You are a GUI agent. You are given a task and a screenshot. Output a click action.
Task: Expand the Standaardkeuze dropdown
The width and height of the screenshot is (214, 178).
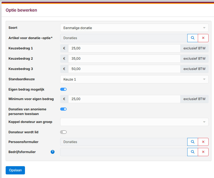134,79
